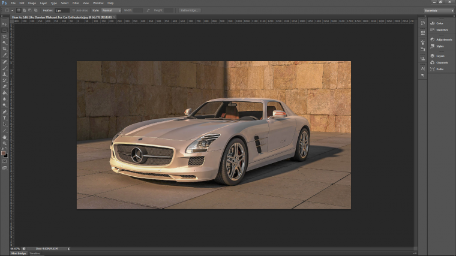Viewport: 456px width, 256px height.
Task: Select the Magic Wand tool
Action: (4, 43)
